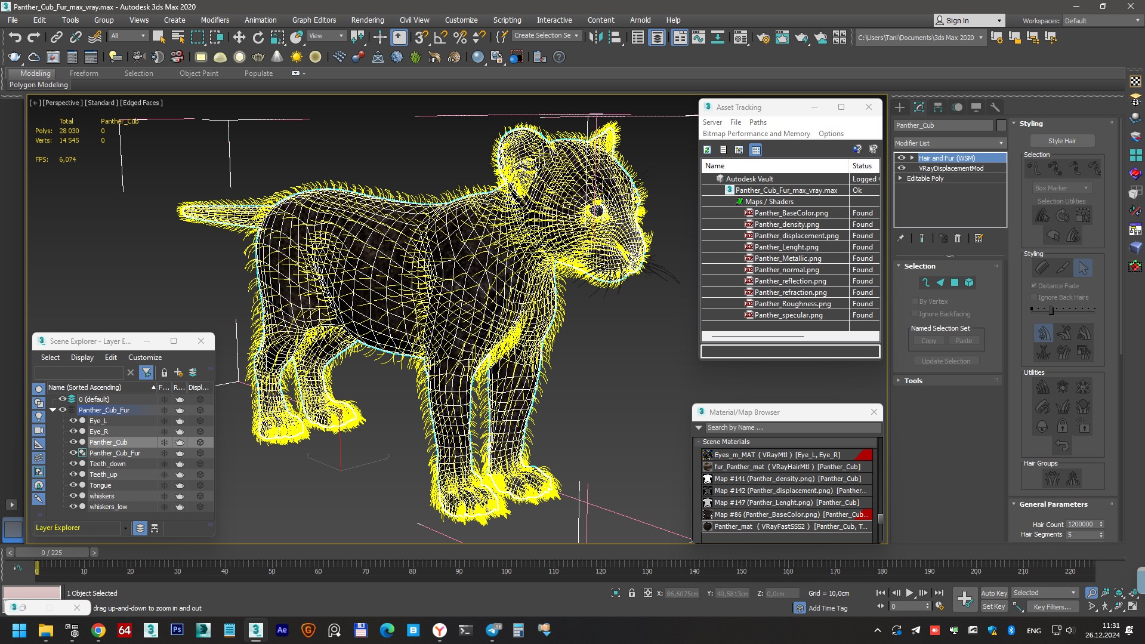1145x644 pixels.
Task: Remove modifier with trash can icon
Action: point(958,238)
